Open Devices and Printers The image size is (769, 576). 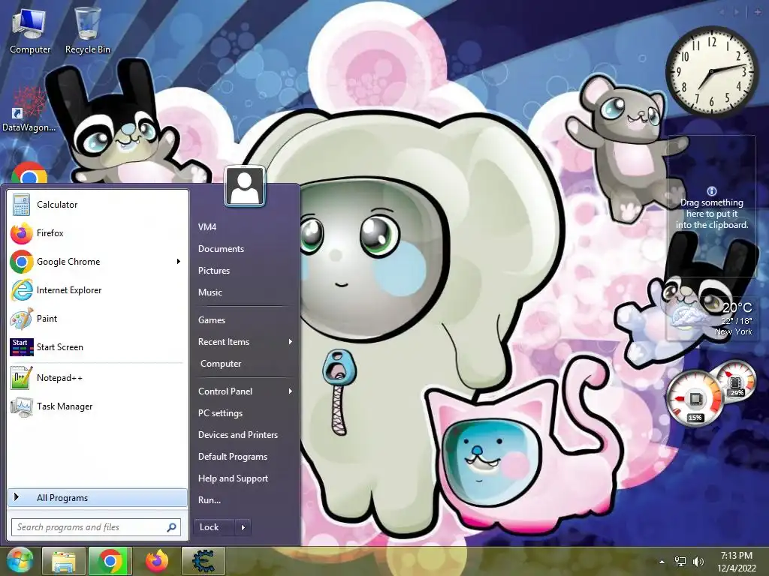238,435
